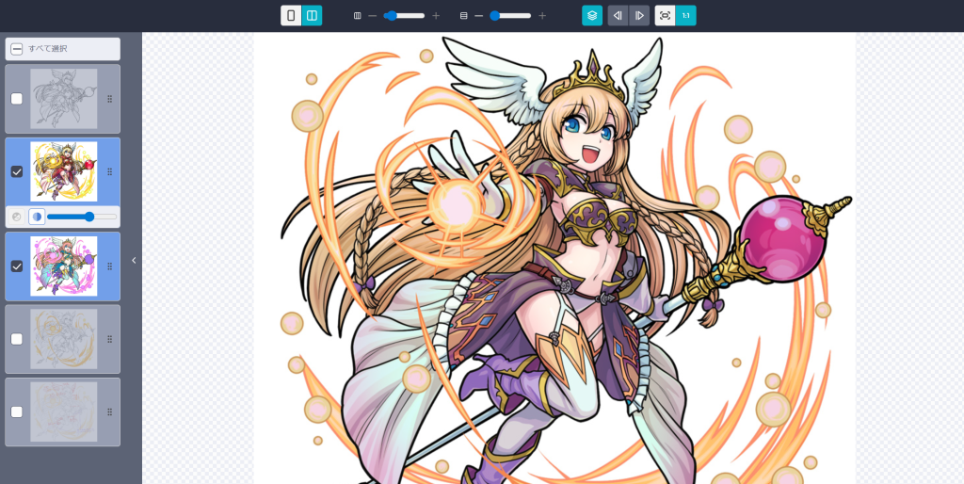Click the opacity blend mode icon
This screenshot has height=484, width=964.
pyautogui.click(x=37, y=217)
